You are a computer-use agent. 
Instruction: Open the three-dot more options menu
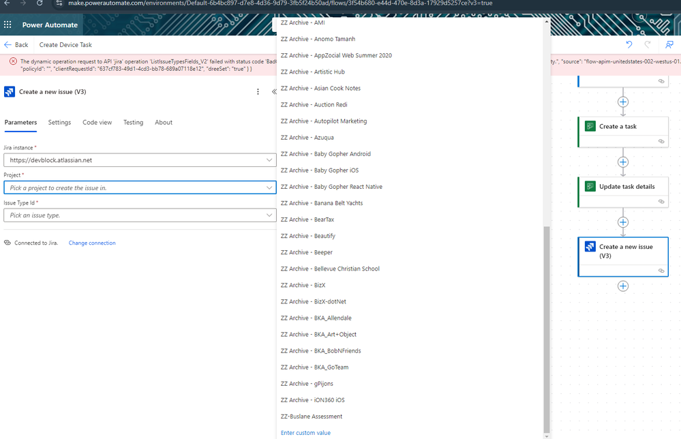[x=258, y=91]
